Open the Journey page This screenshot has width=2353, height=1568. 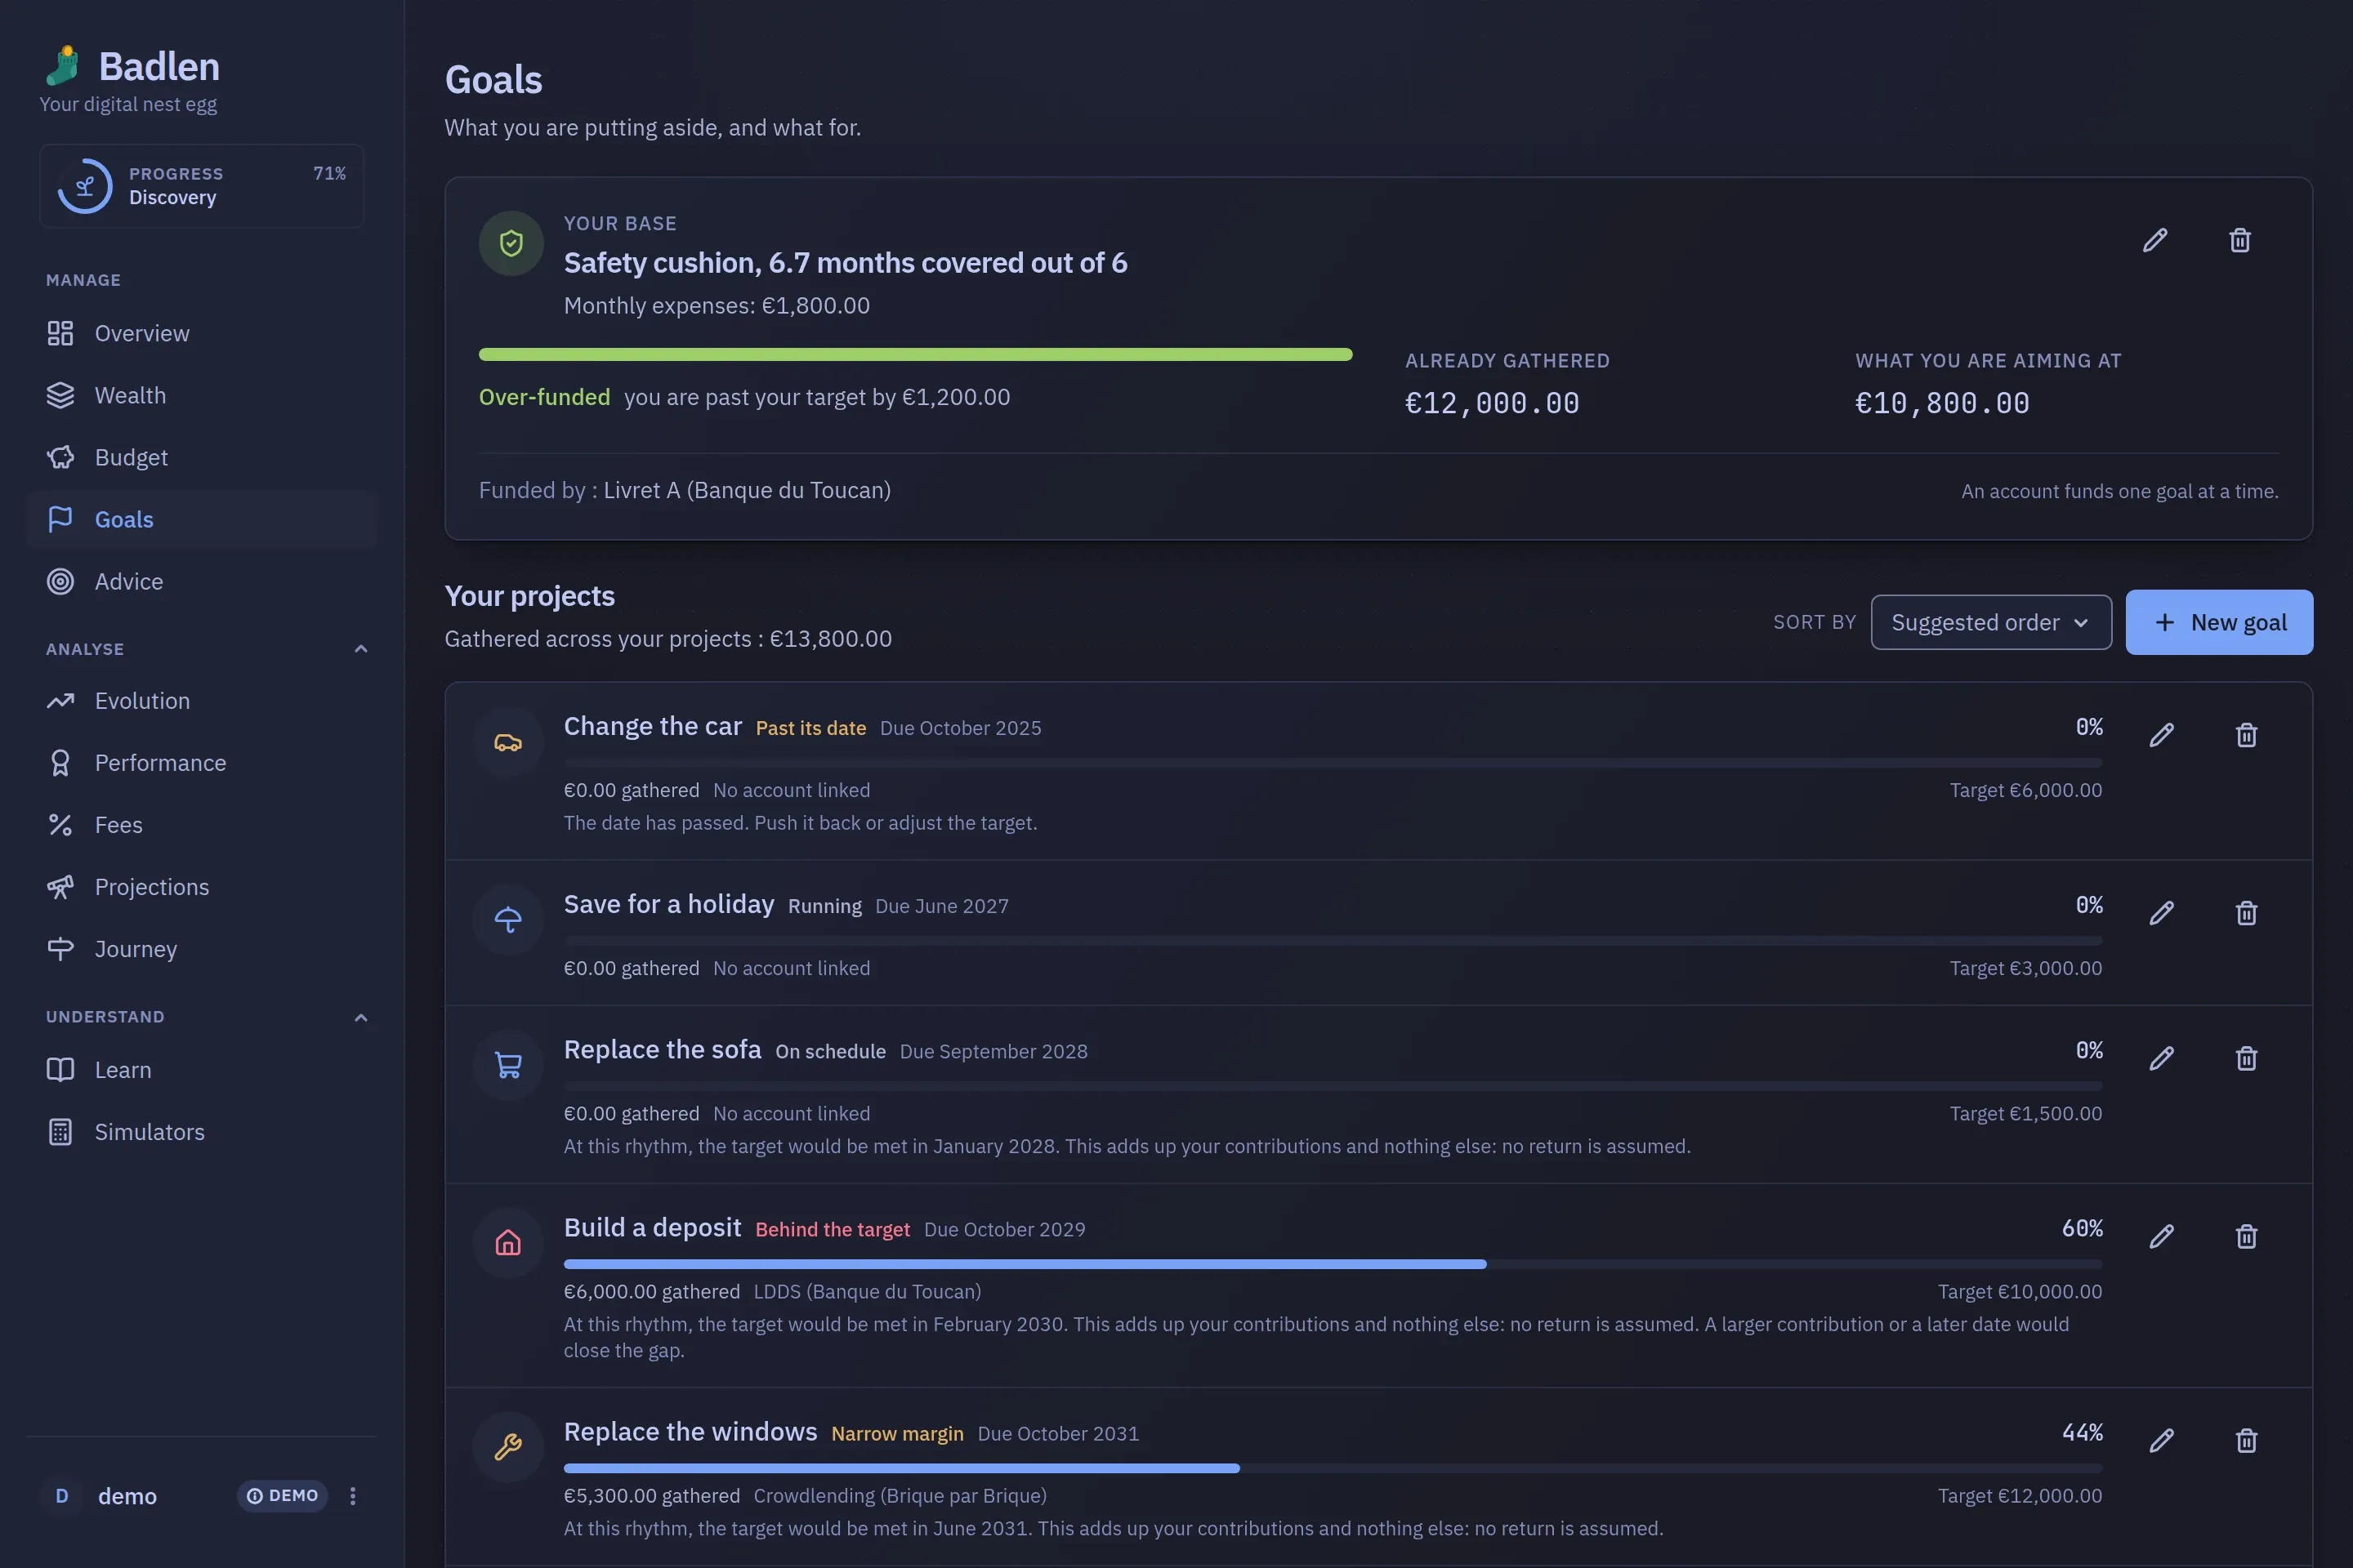point(202,949)
